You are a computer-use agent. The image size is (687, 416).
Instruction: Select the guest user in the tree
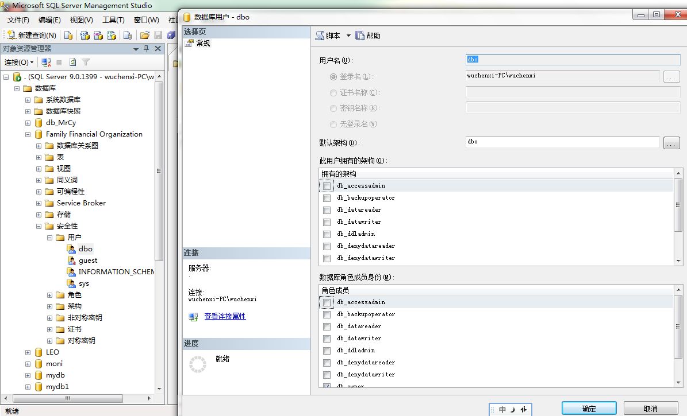(x=87, y=261)
